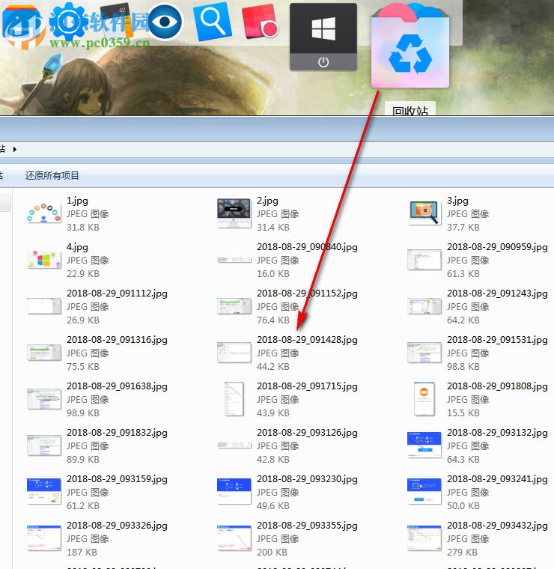The height and width of the screenshot is (569, 554).
Task: Click thumbnail of 2018-08-29_093132.jpg
Action: point(424,445)
